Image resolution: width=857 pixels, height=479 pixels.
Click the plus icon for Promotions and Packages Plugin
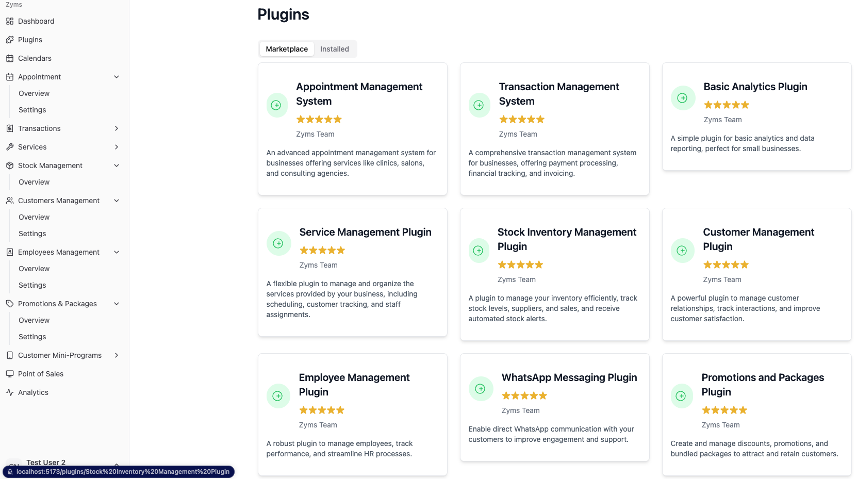(681, 396)
